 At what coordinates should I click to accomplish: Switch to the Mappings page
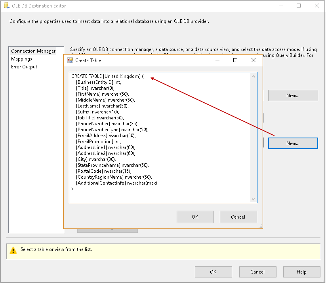click(22, 59)
